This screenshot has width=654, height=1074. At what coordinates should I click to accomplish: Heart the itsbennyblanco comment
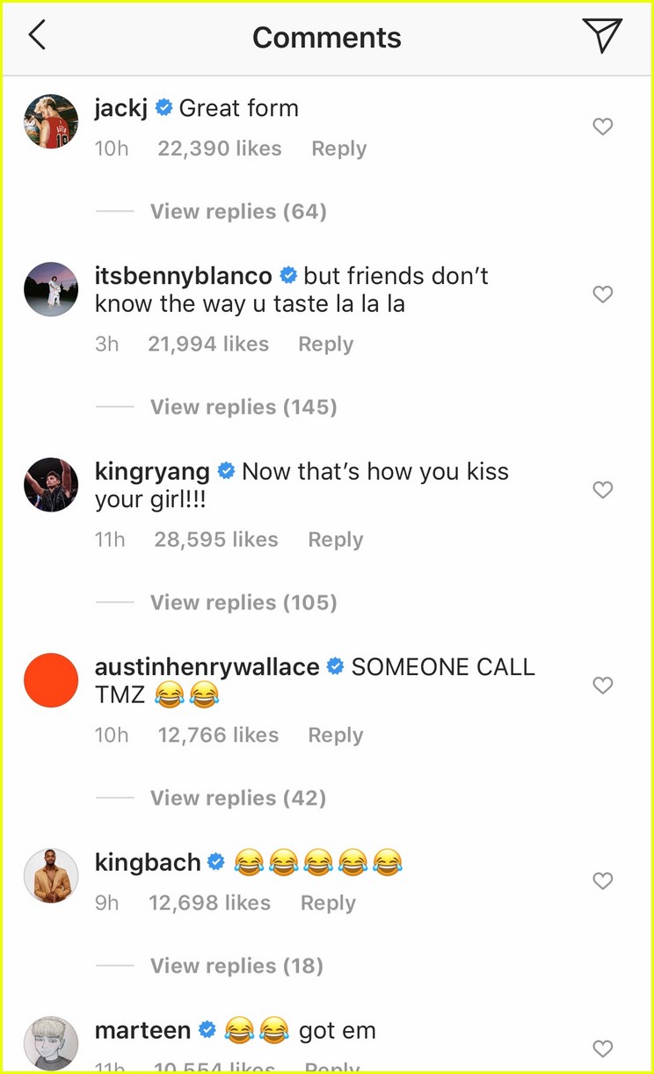click(602, 295)
